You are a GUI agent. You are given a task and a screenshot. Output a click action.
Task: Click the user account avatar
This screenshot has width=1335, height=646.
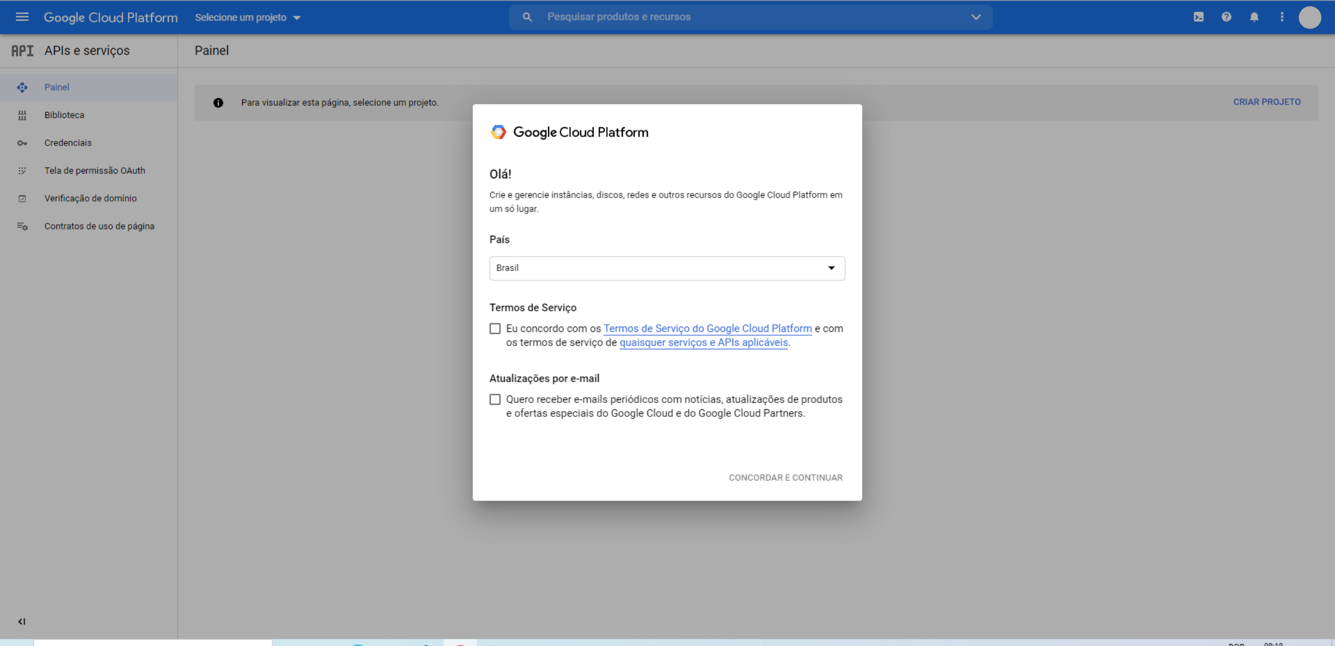[x=1310, y=17]
